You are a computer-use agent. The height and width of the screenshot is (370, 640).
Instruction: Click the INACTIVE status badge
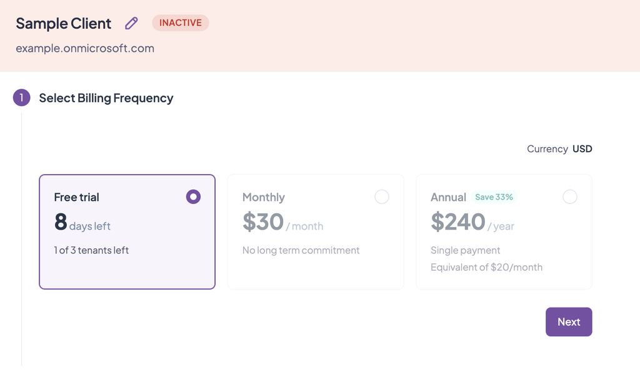tap(181, 23)
